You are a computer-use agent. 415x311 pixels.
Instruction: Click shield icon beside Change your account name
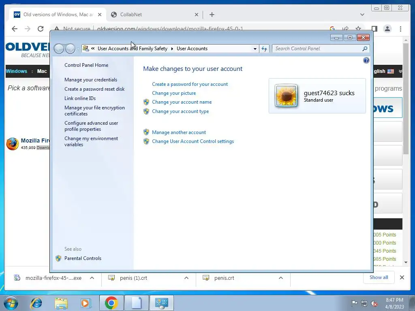click(x=146, y=102)
